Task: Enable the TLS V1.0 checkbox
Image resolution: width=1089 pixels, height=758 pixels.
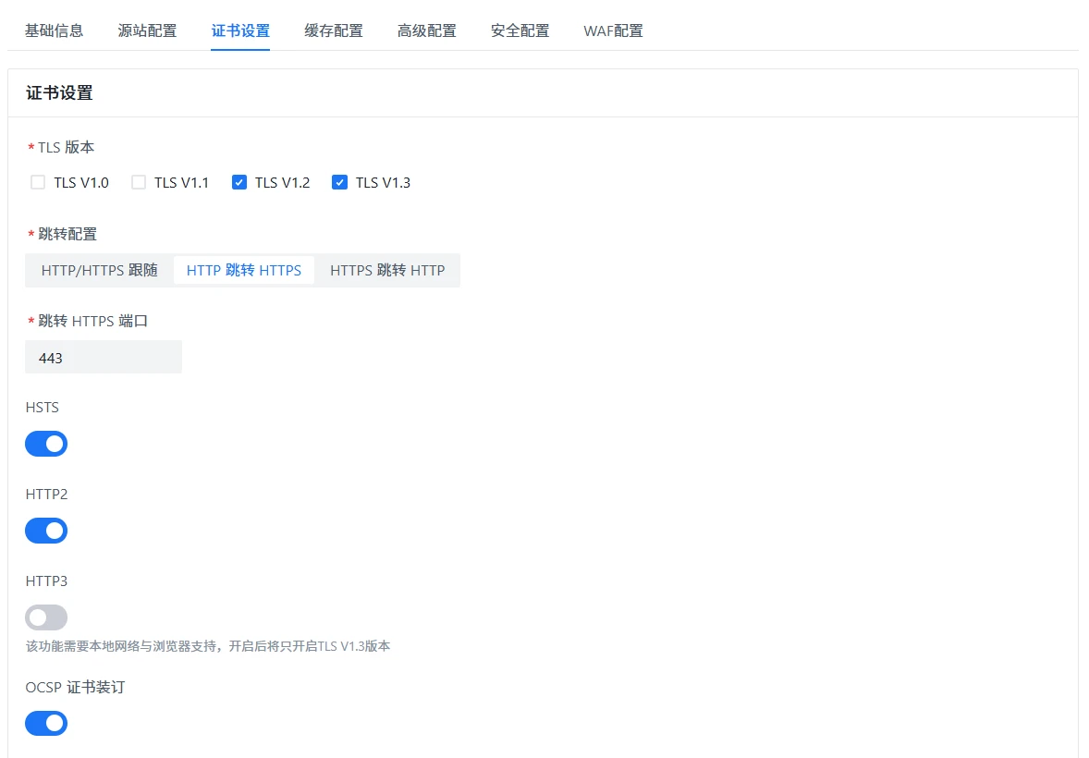Action: click(x=38, y=182)
